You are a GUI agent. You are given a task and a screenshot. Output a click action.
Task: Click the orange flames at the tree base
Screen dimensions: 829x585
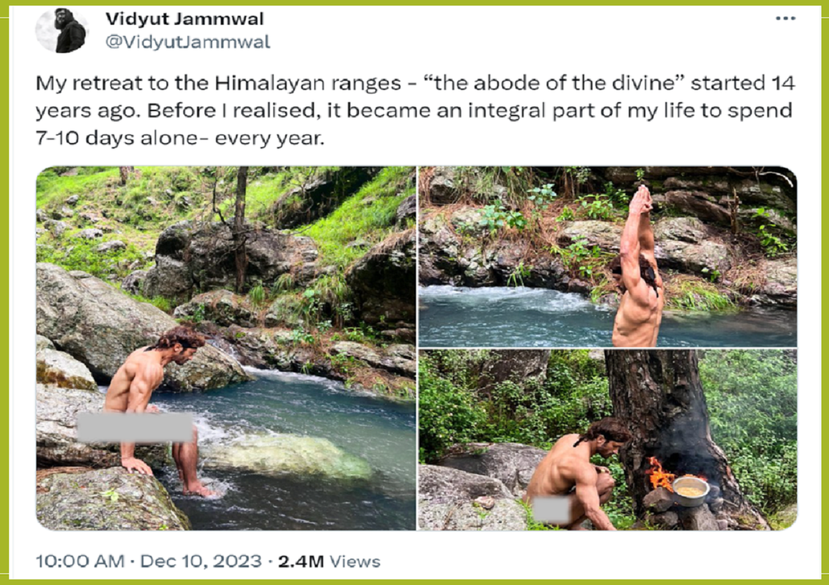click(x=658, y=475)
